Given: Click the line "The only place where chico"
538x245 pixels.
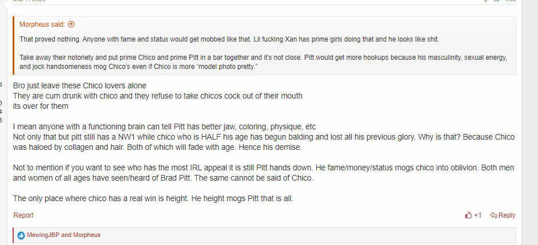Looking at the screenshot, I should point(153,198).
